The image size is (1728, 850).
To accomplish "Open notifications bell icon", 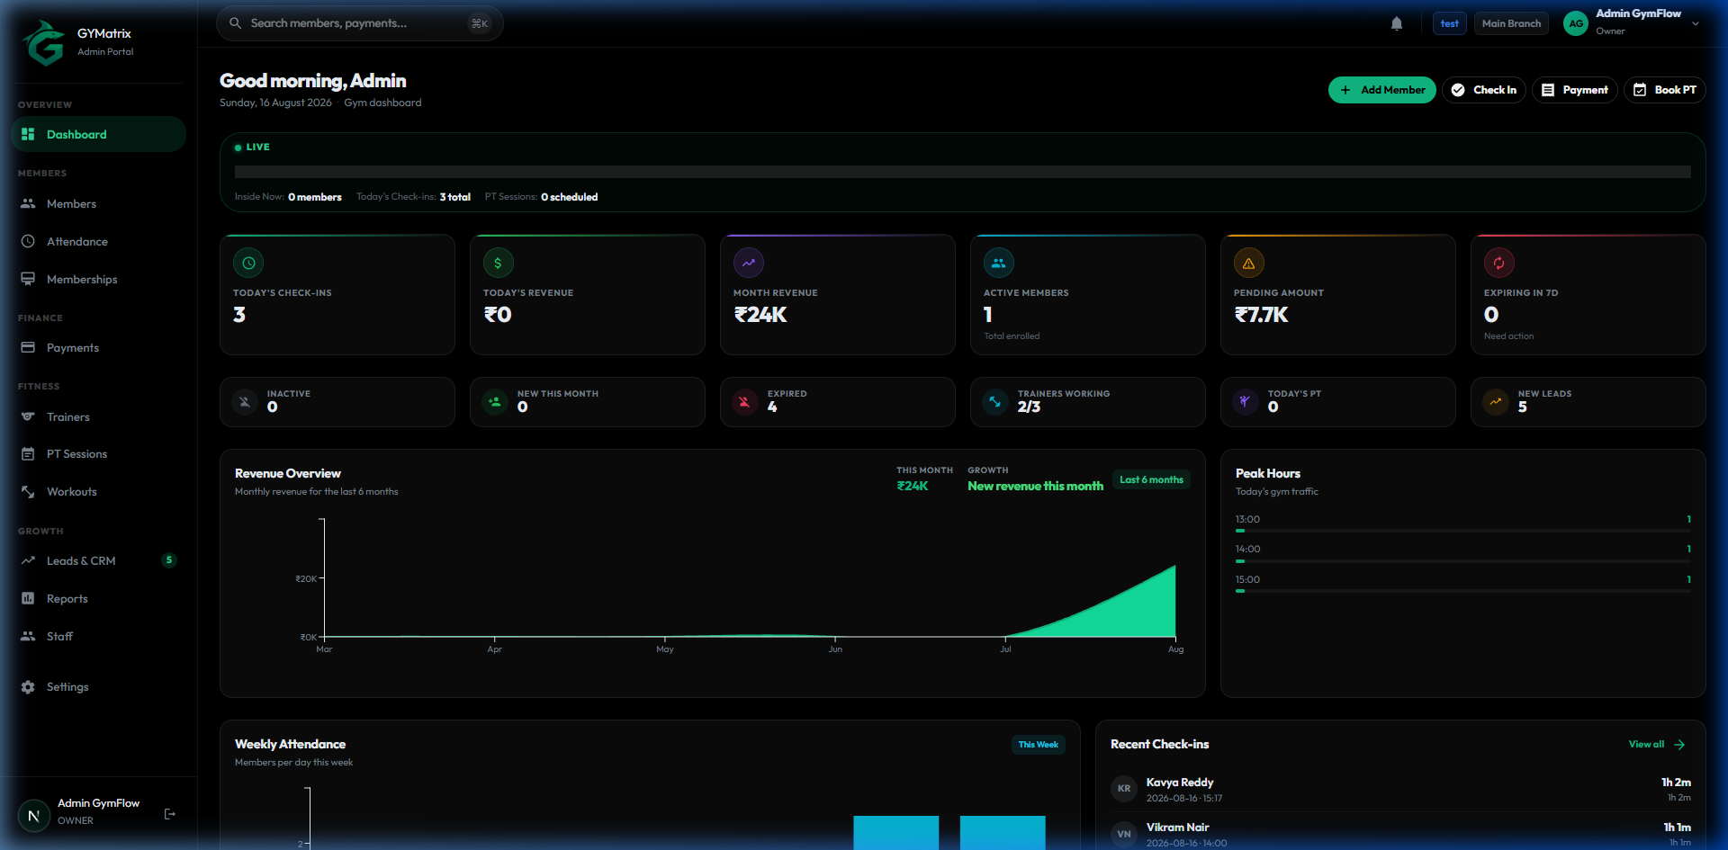I will (x=1397, y=23).
